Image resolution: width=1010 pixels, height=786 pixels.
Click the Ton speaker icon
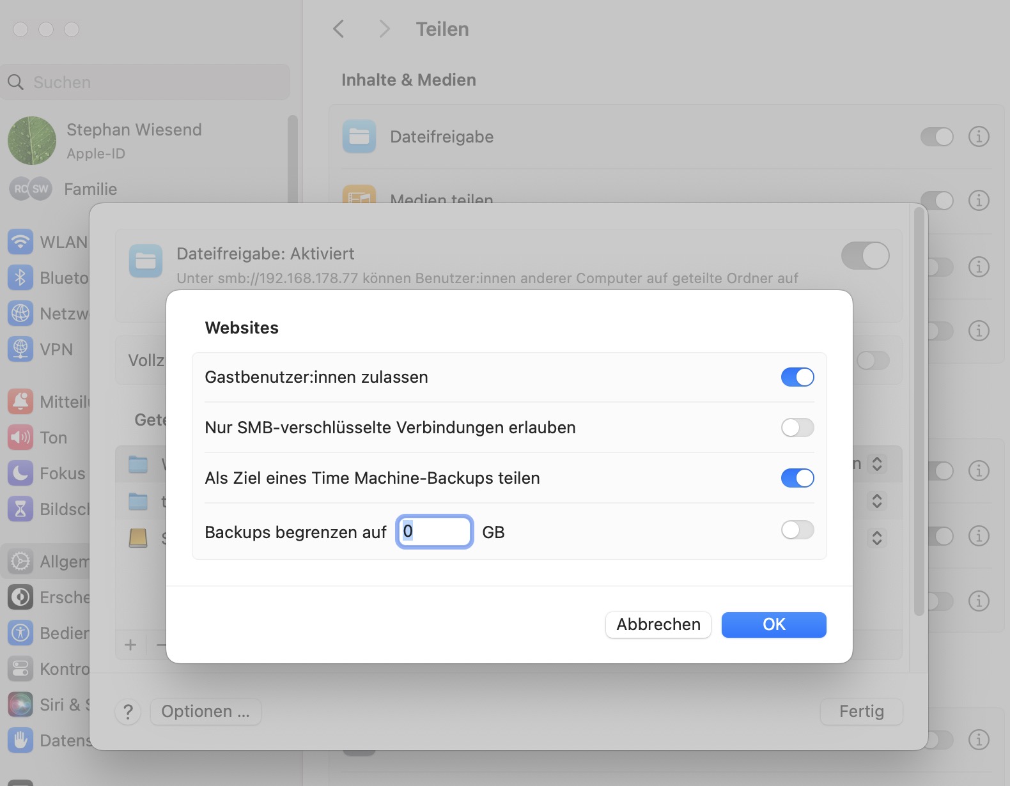click(20, 438)
